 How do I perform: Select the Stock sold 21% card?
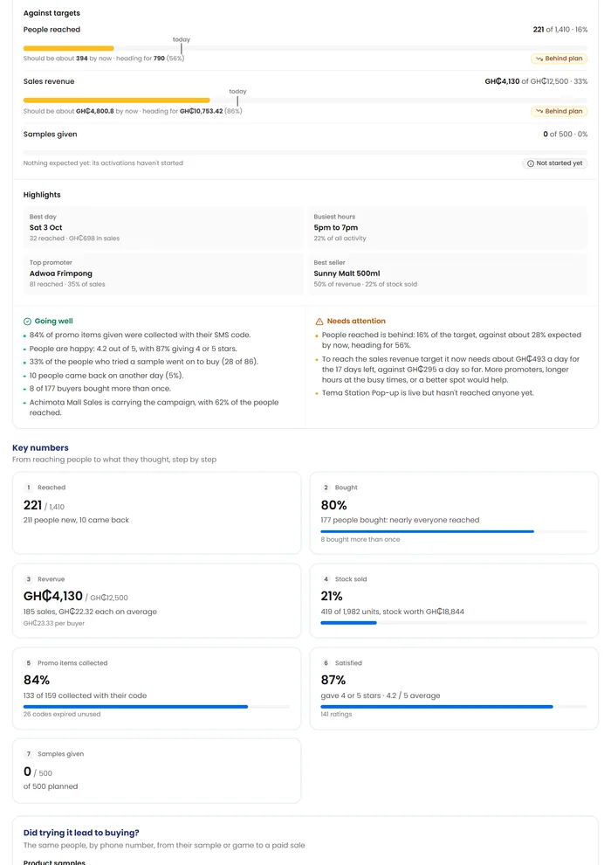tap(454, 601)
